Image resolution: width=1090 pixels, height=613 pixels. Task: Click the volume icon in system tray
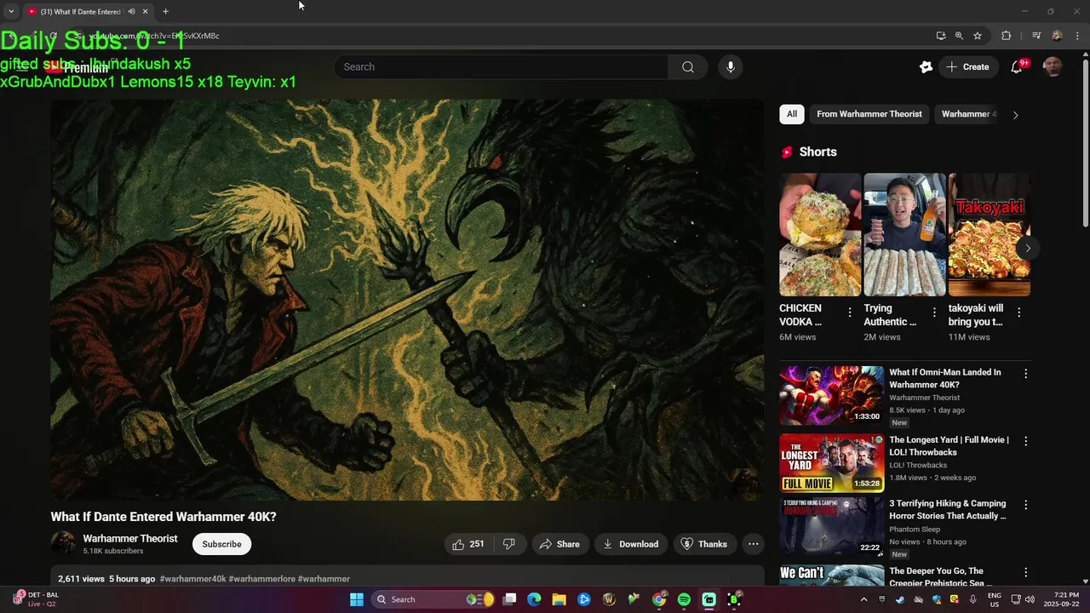point(1029,599)
